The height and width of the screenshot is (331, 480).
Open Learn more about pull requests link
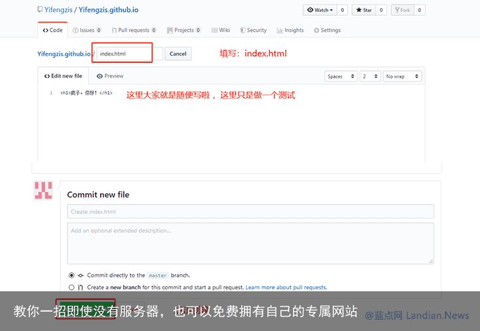coord(286,287)
